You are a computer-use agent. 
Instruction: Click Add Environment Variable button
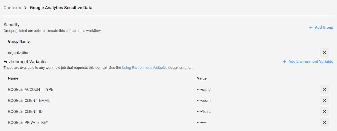(x=308, y=61)
